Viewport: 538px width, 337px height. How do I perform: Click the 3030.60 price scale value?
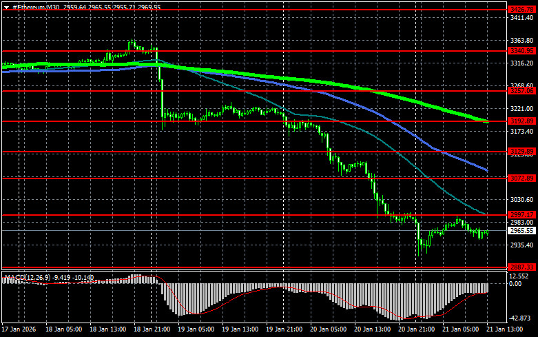tap(522, 199)
